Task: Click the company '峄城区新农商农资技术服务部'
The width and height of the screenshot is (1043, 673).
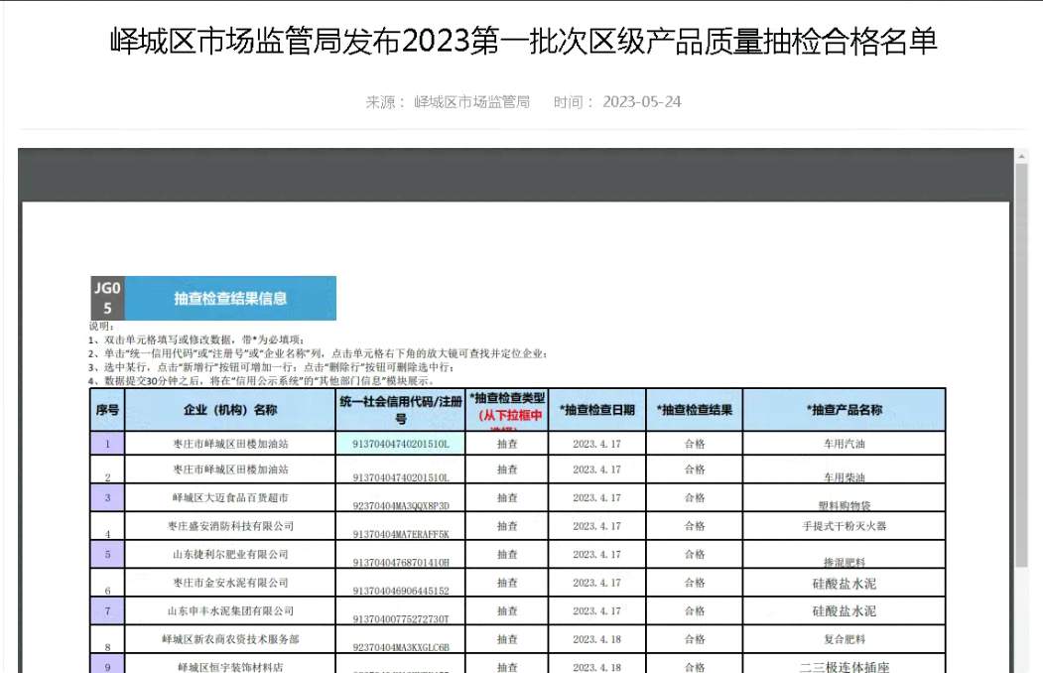Action: pyautogui.click(x=230, y=639)
